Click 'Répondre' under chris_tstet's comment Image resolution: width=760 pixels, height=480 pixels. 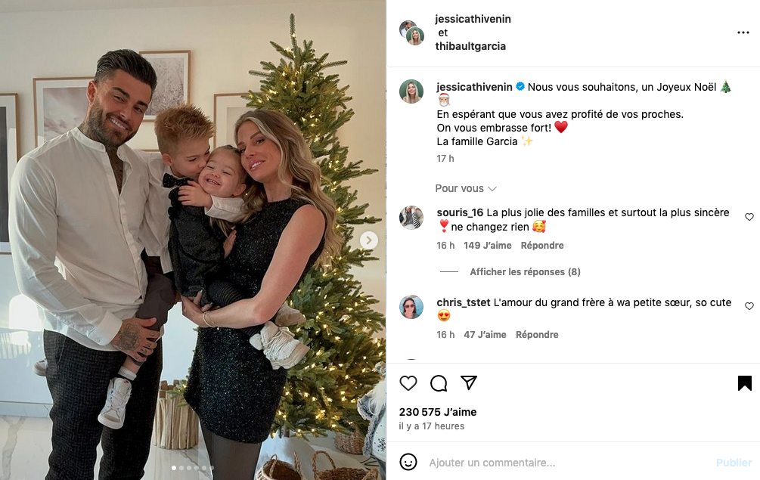point(537,335)
